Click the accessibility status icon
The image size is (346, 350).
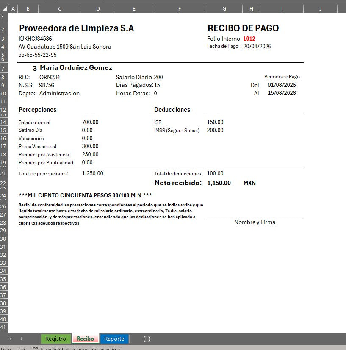tap(35, 348)
